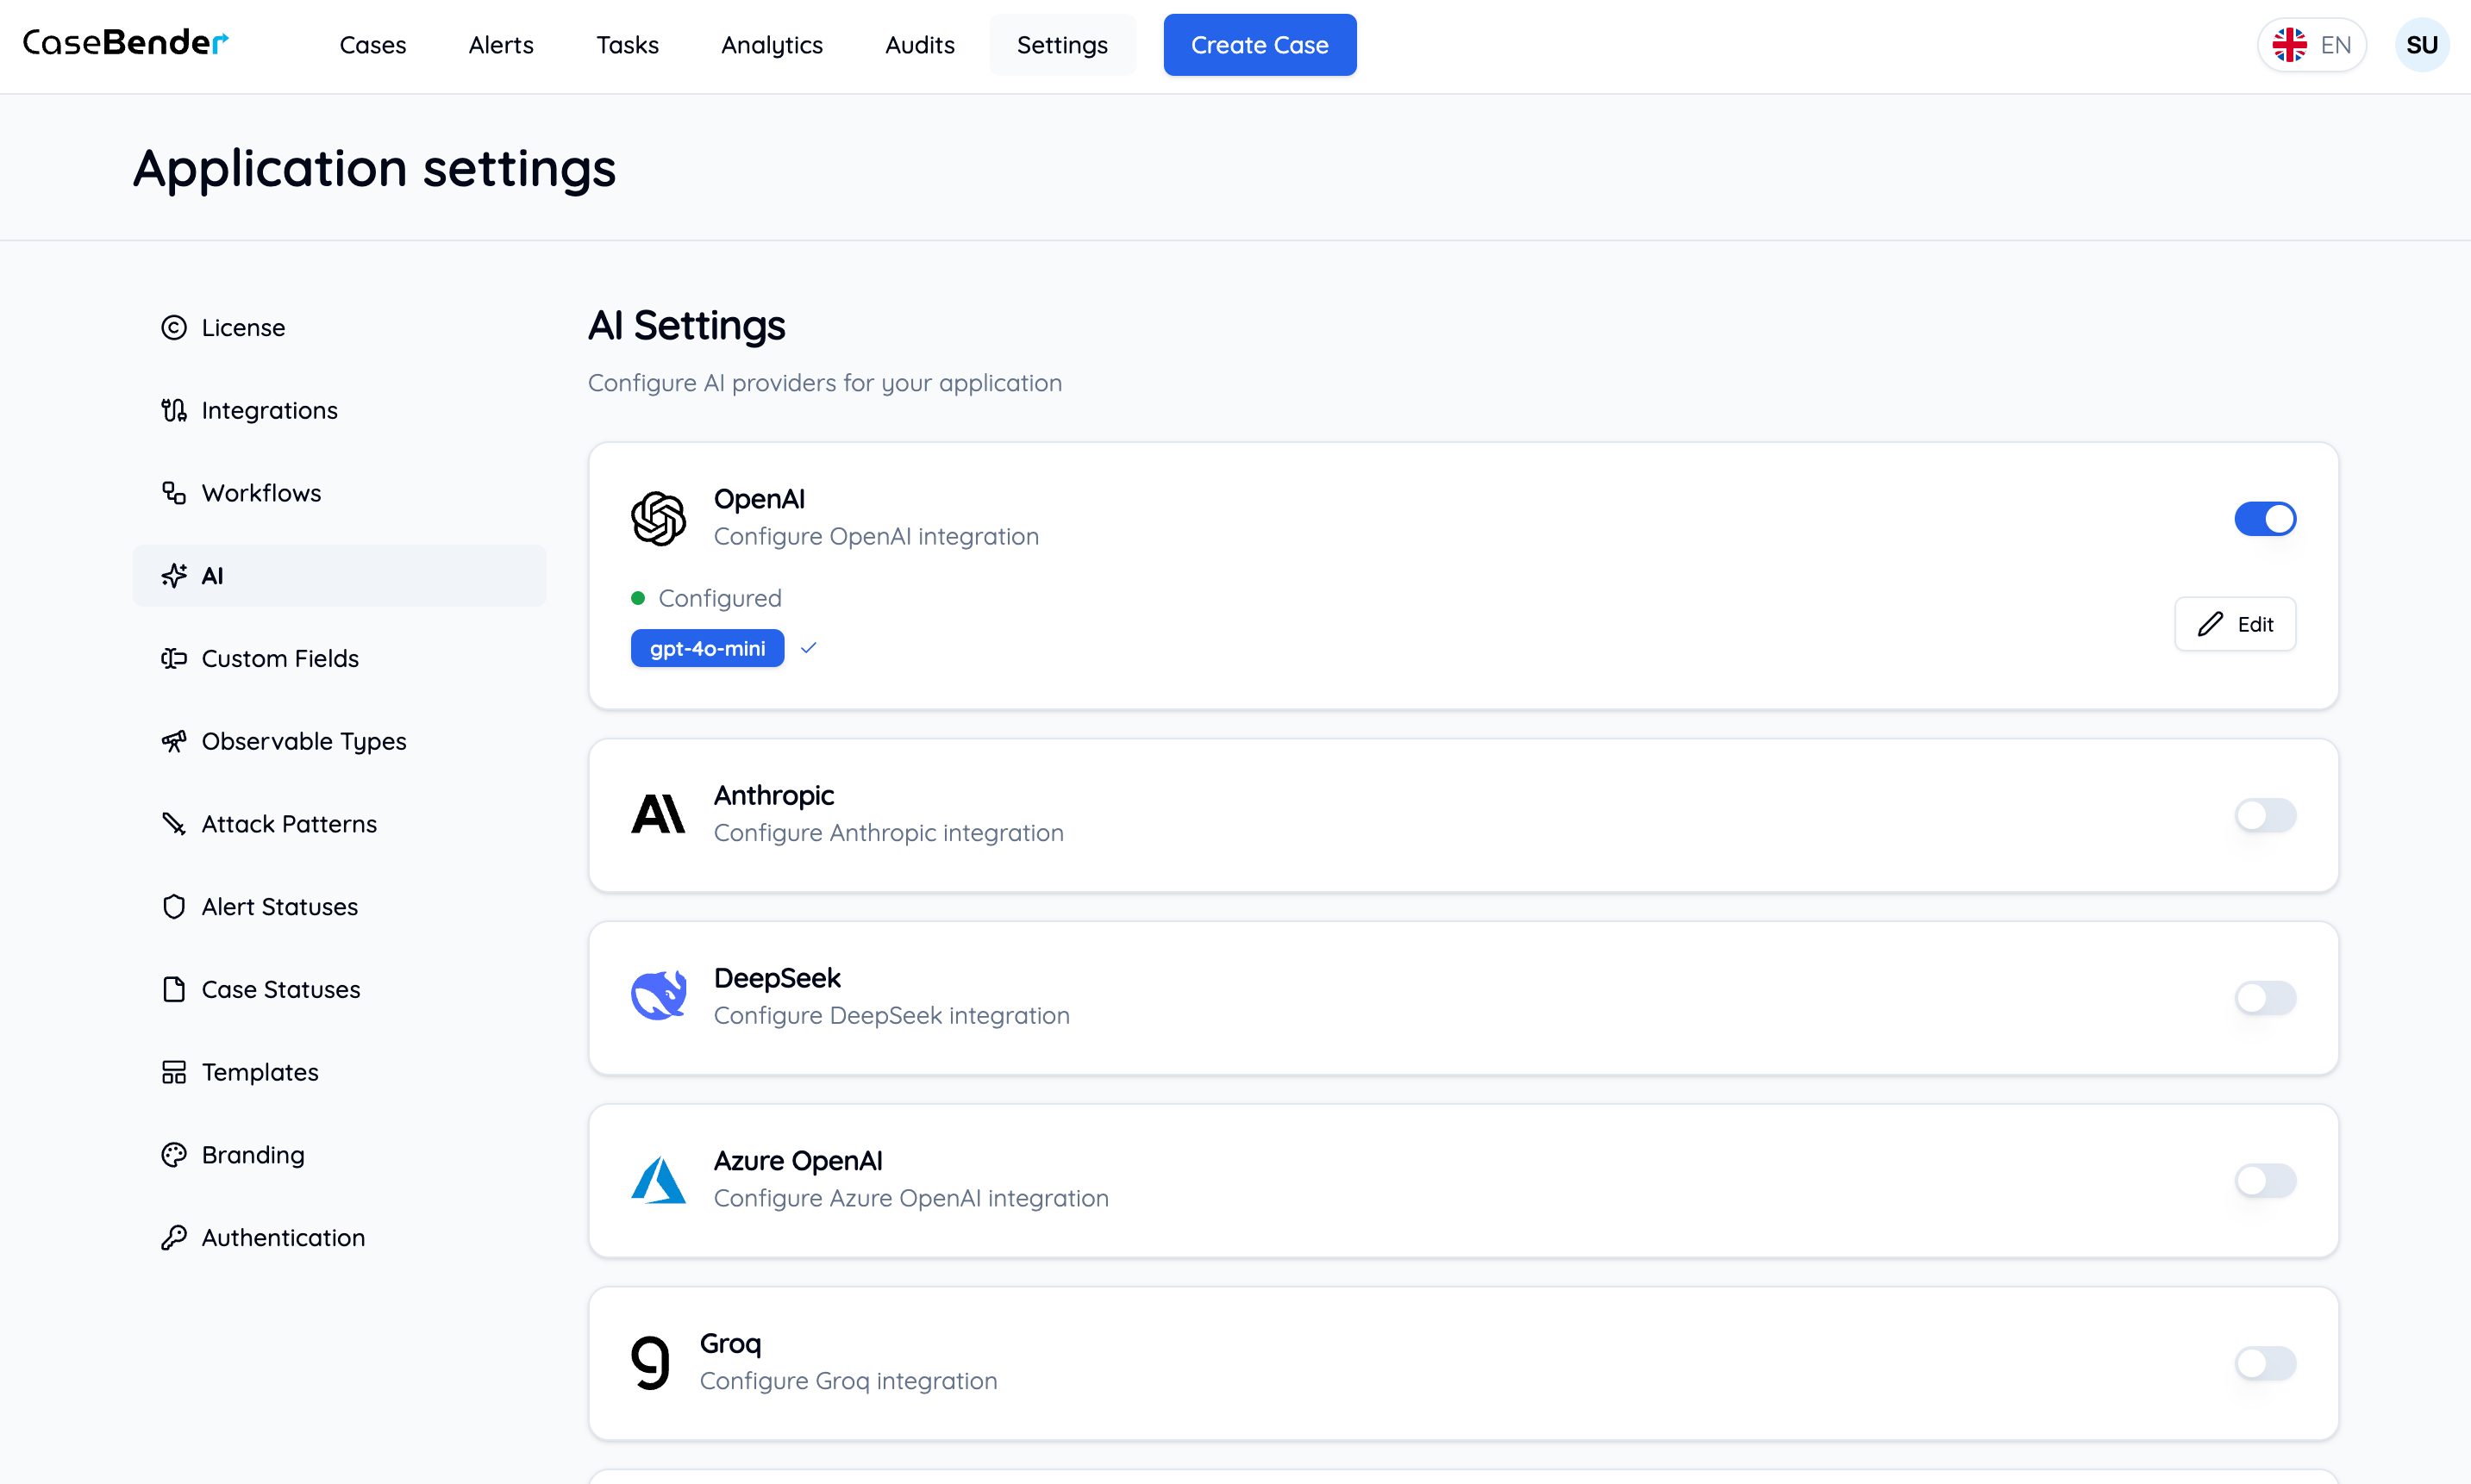Click the OpenAI logo icon

click(658, 518)
